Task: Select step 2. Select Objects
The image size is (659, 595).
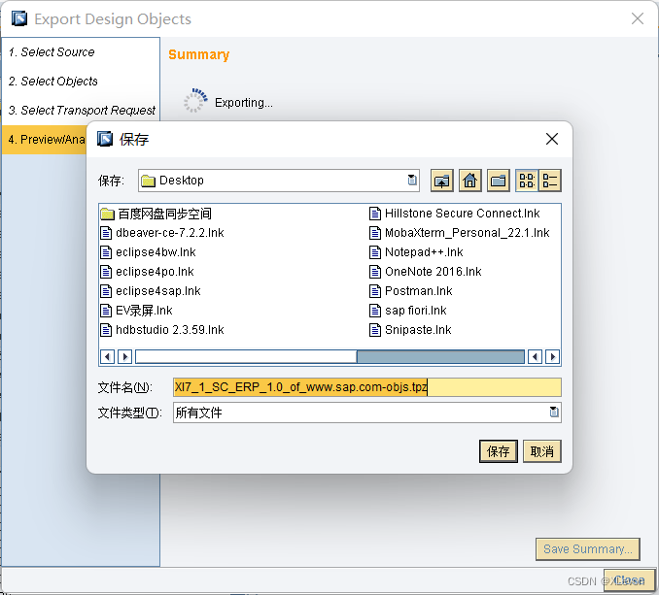Action: [x=52, y=81]
